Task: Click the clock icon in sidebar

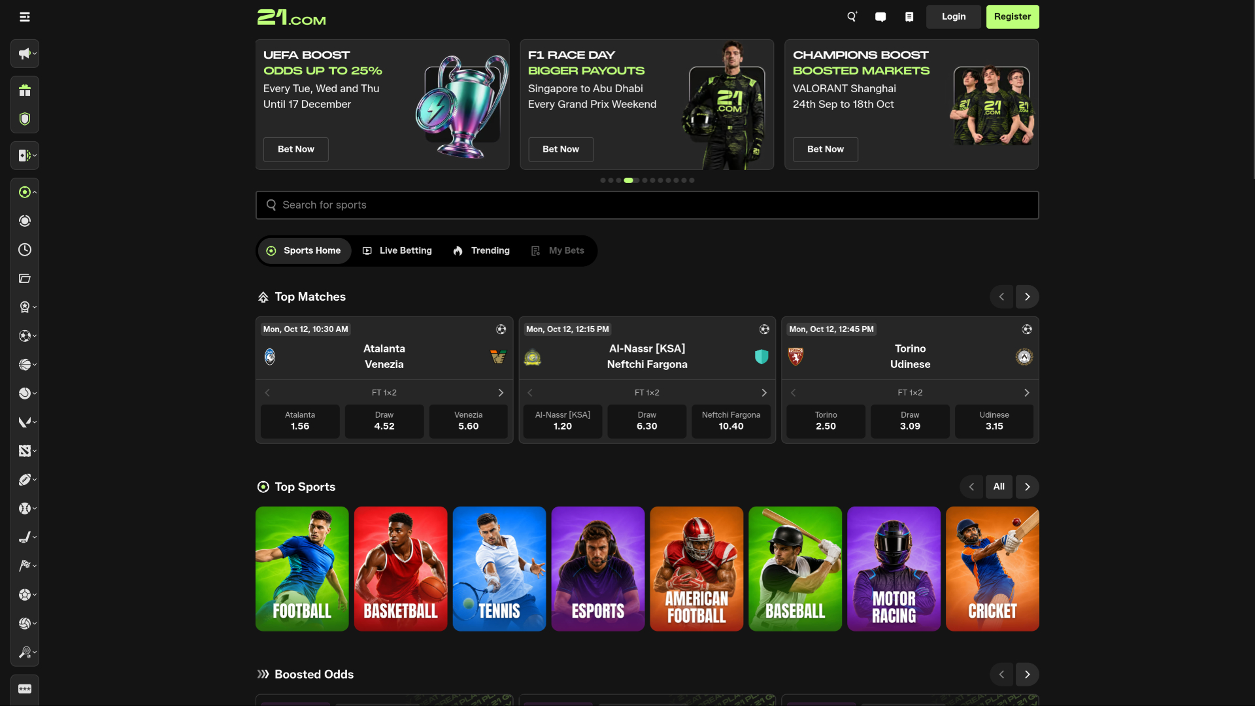Action: point(25,250)
